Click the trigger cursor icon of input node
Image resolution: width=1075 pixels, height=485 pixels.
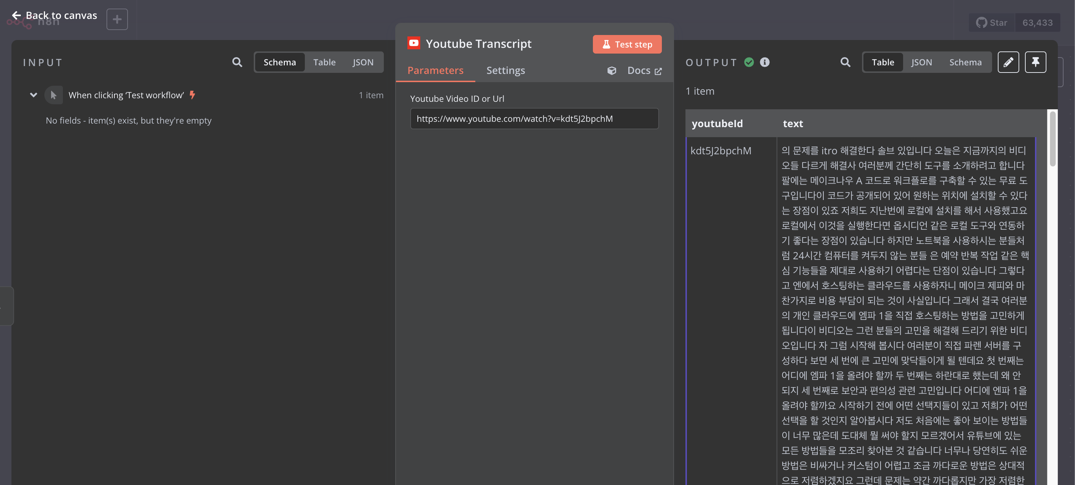[x=53, y=95]
